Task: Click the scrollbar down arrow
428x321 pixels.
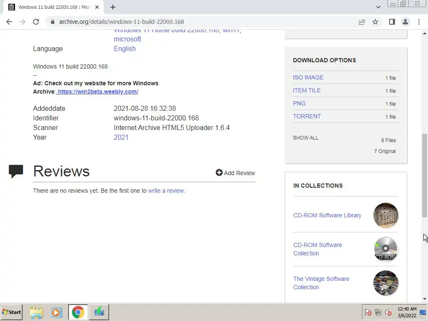Action: point(425,299)
